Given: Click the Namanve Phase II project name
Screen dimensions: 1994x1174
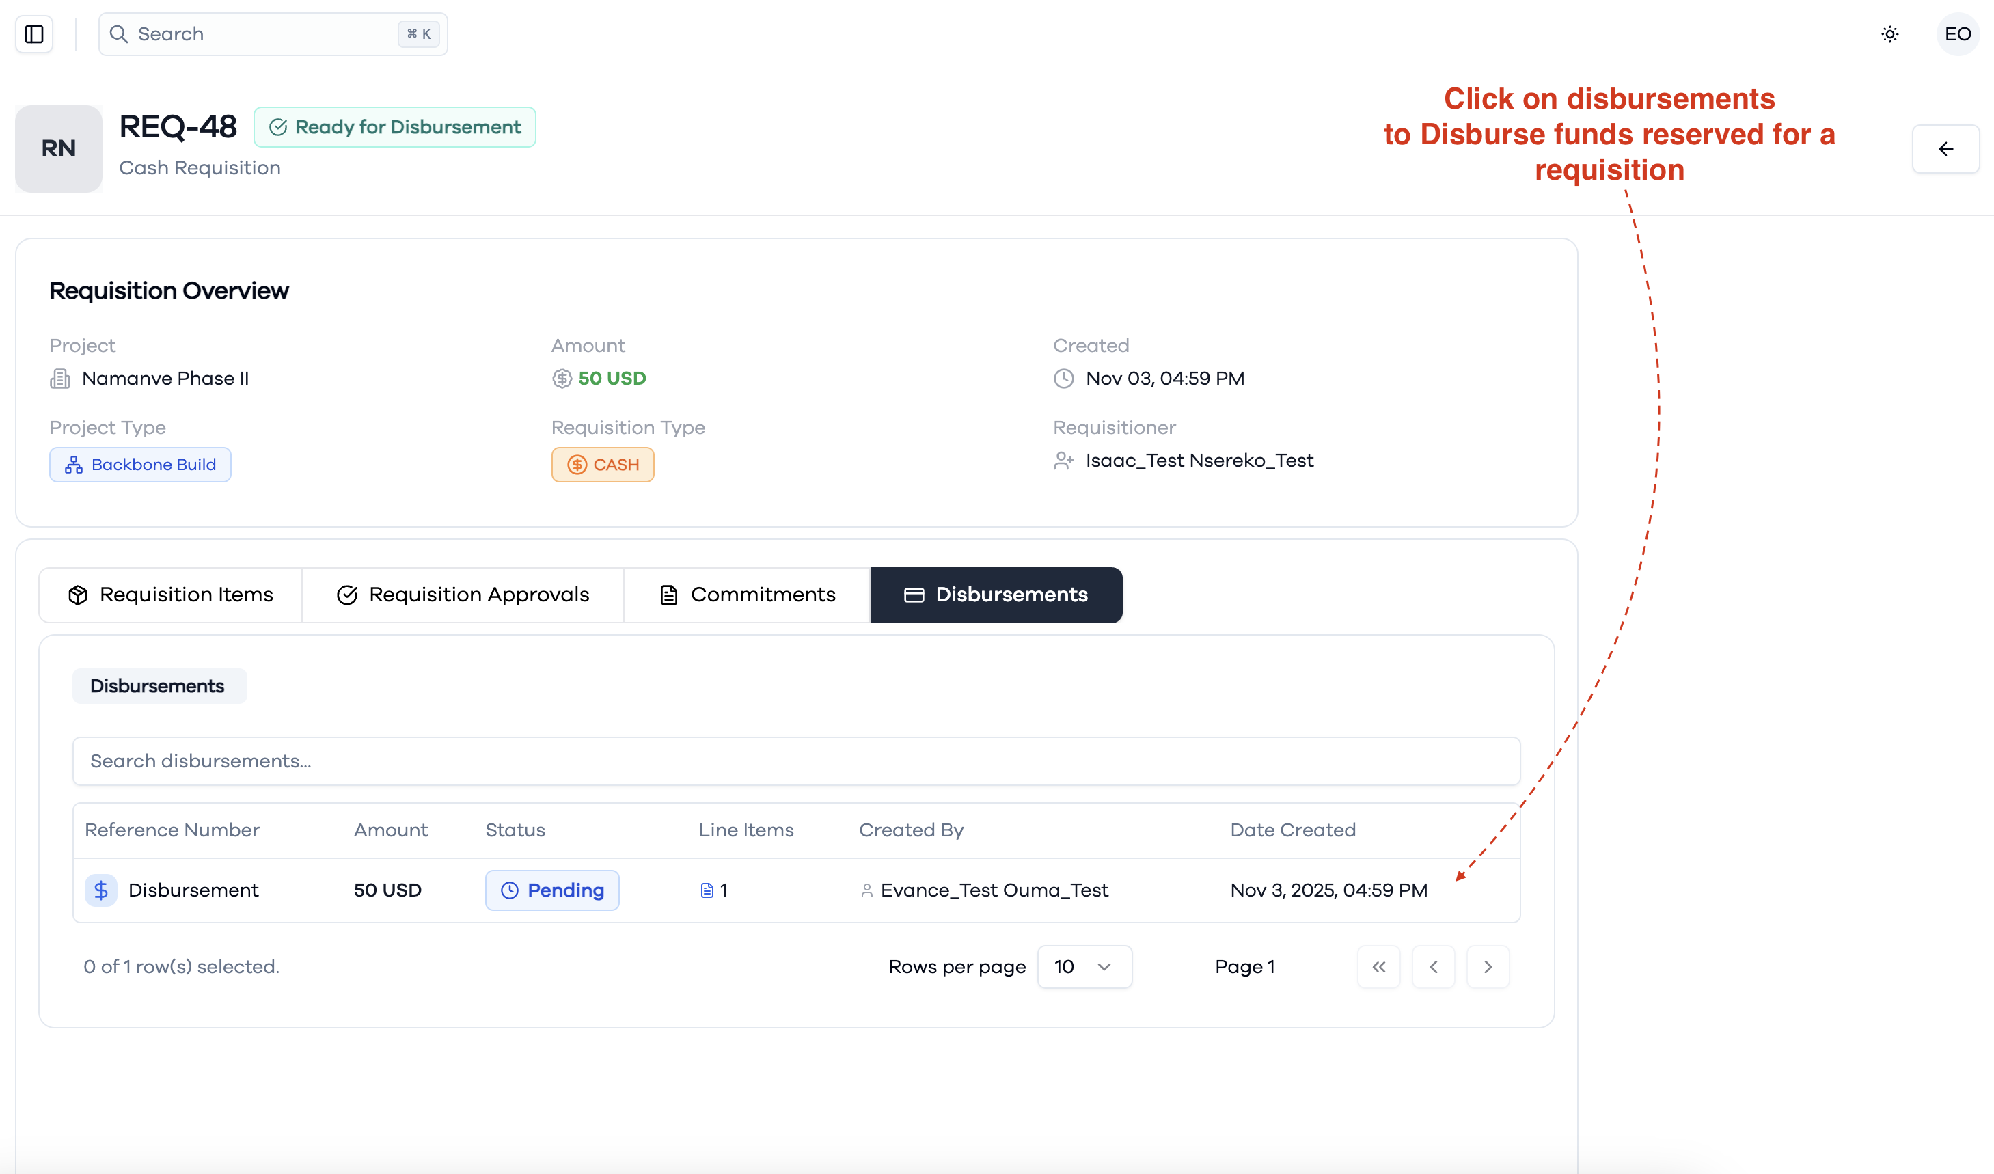Looking at the screenshot, I should pyautogui.click(x=165, y=379).
